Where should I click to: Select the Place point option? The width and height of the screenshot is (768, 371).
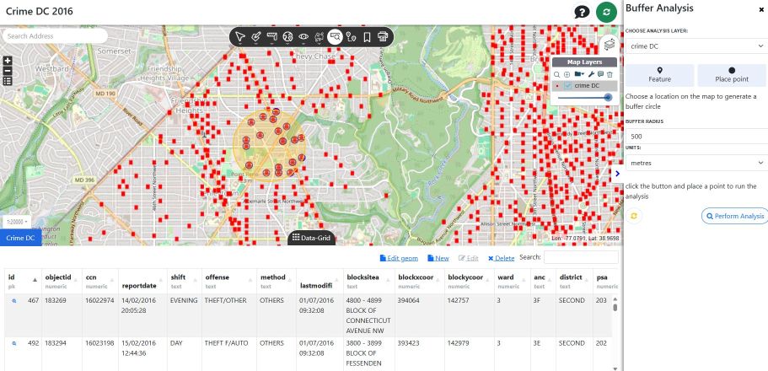(731, 75)
